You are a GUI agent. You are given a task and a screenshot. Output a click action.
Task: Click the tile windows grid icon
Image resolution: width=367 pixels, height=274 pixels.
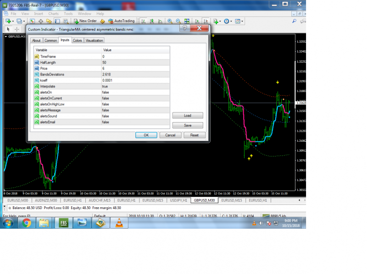(x=187, y=21)
